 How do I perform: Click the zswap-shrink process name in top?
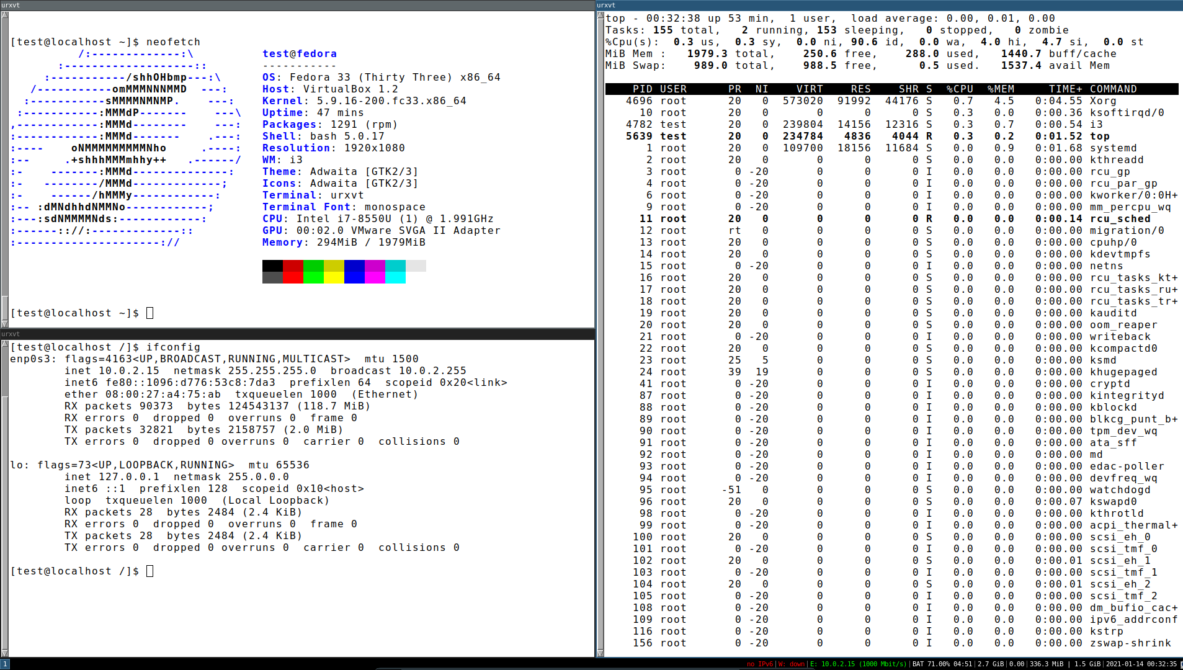pos(1131,643)
